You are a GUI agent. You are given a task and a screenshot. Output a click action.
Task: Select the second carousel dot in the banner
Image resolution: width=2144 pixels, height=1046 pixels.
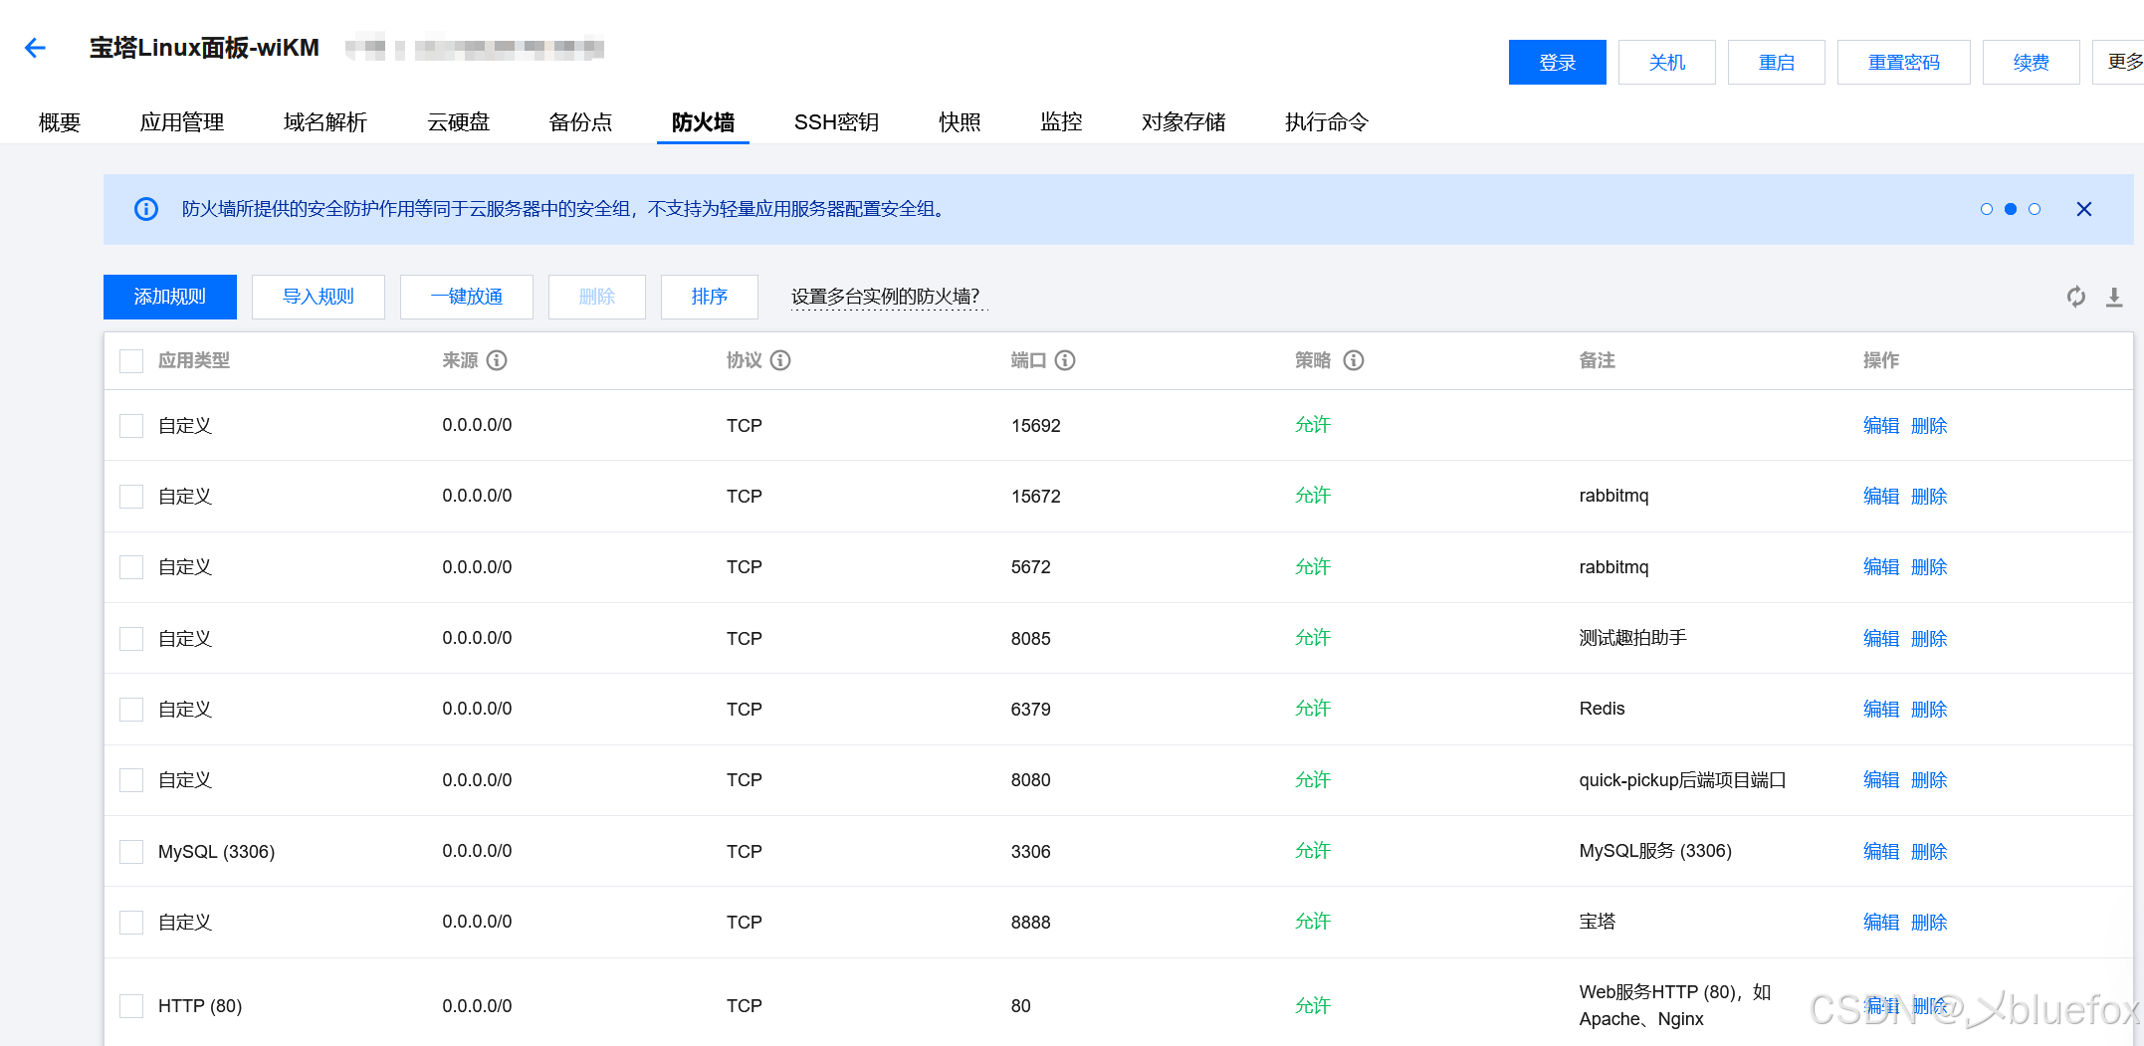(2011, 209)
